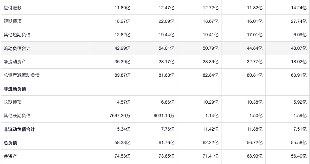Image resolution: width=310 pixels, height=164 pixels.
Task: Click the 7697.20万 cell
Action: click(120, 116)
